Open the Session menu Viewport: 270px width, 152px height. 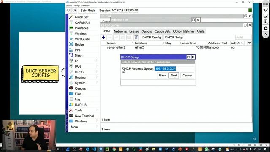coord(69,5)
